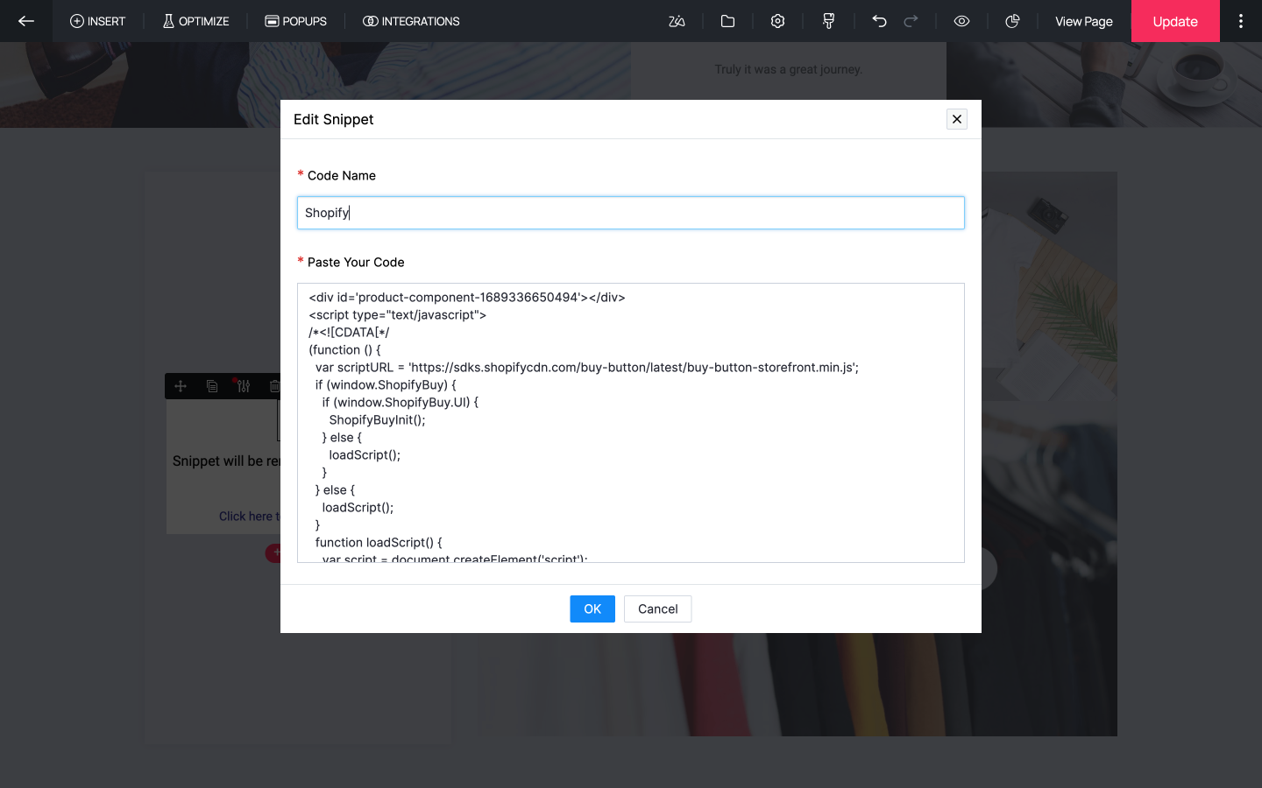Open snippet settings sliders icon
Viewport: 1262px width, 788px height.
click(243, 386)
